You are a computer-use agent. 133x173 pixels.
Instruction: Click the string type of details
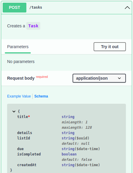68,133
